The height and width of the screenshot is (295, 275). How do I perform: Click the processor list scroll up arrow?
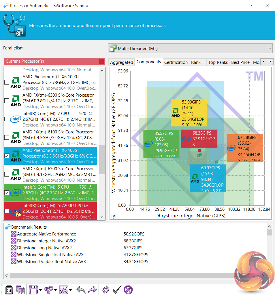(x=102, y=71)
